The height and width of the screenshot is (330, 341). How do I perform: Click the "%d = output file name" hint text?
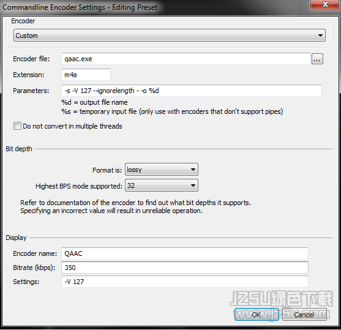[95, 102]
